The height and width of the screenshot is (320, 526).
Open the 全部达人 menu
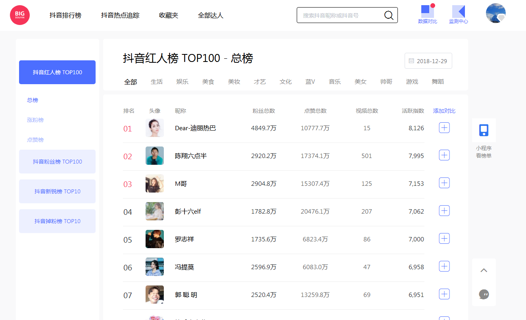(x=211, y=15)
